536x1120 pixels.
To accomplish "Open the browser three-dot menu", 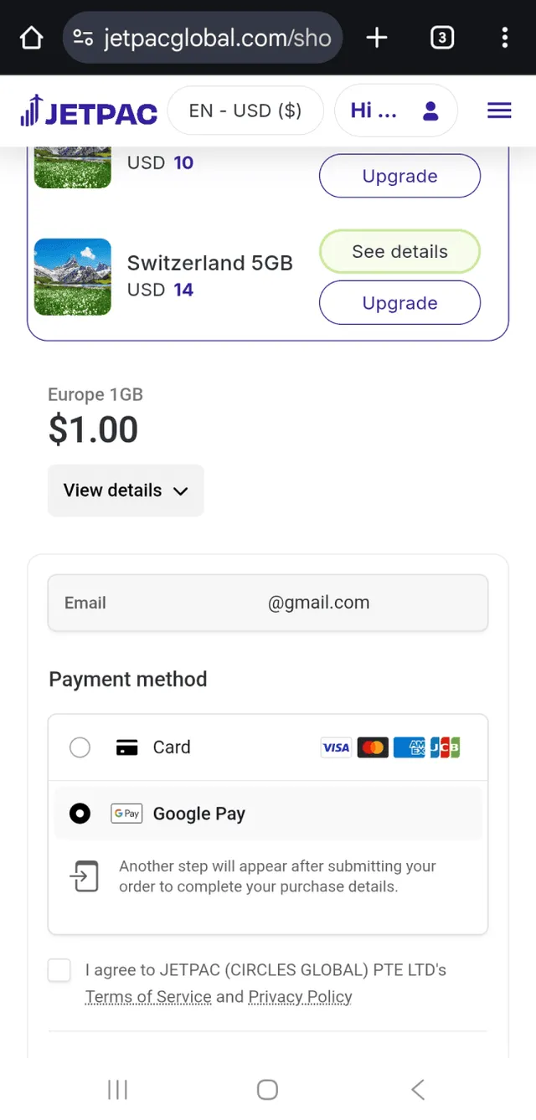I will tap(504, 38).
